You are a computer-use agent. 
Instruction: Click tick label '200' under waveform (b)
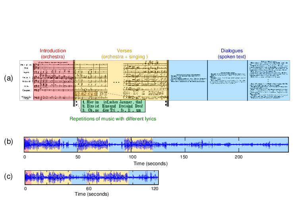pos(238,157)
